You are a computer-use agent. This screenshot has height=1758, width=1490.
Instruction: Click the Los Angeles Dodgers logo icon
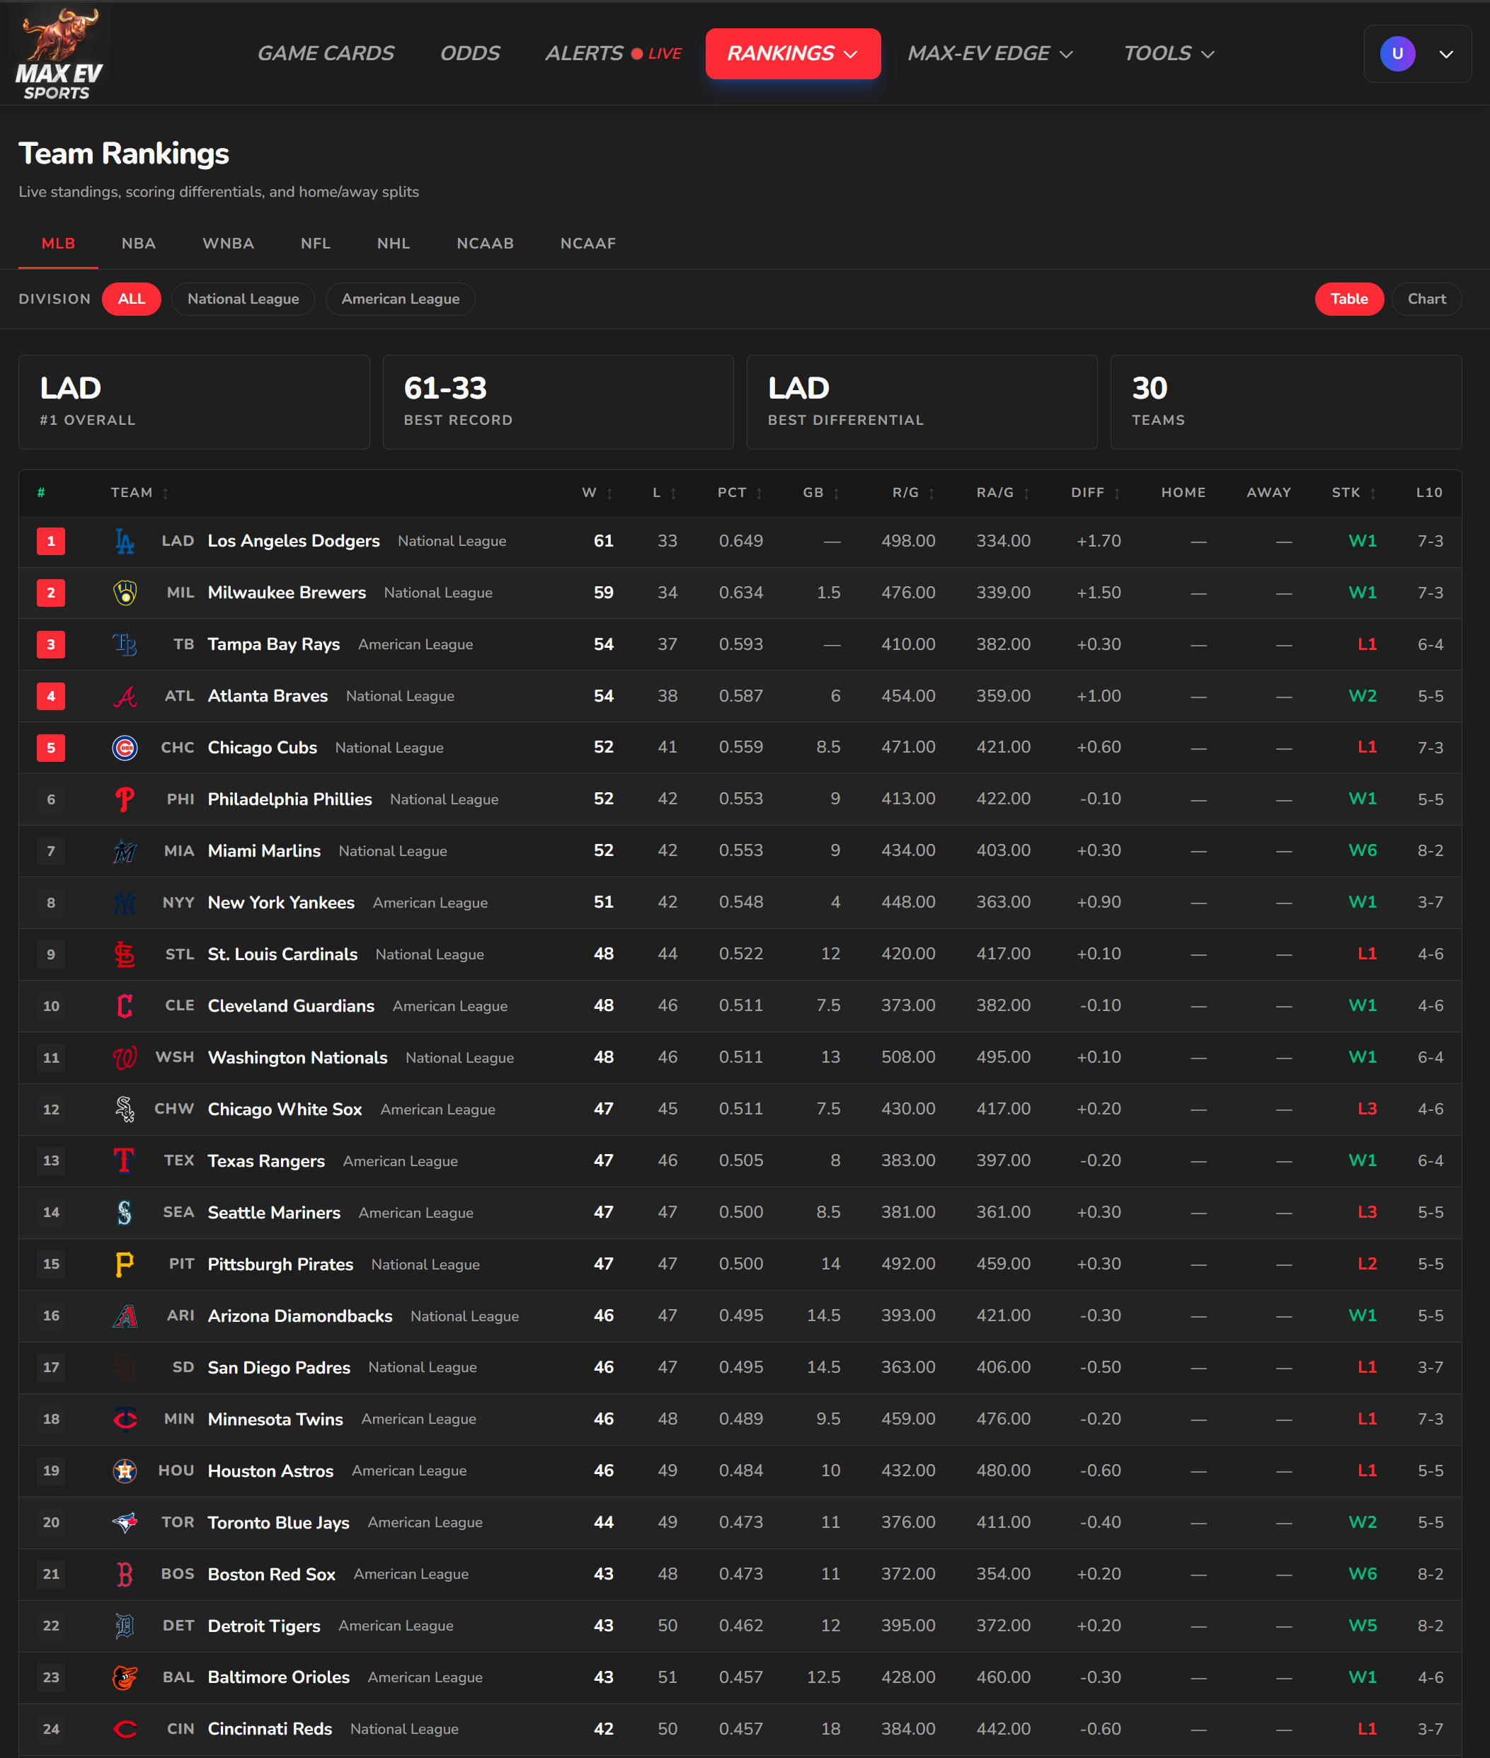(x=125, y=541)
